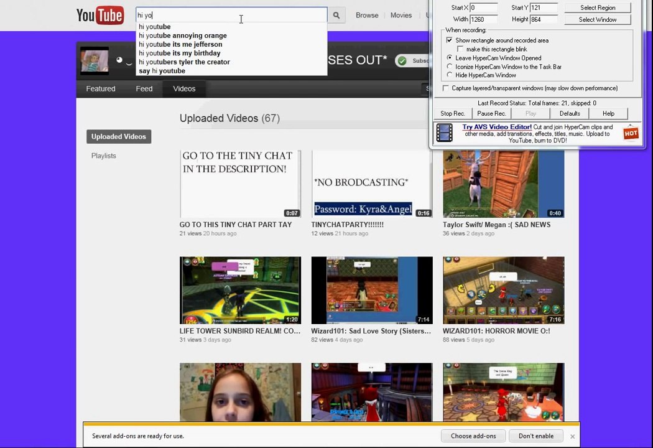Click the 'Uploaded Videos (67)' heading
This screenshot has width=653, height=448.
tap(229, 118)
